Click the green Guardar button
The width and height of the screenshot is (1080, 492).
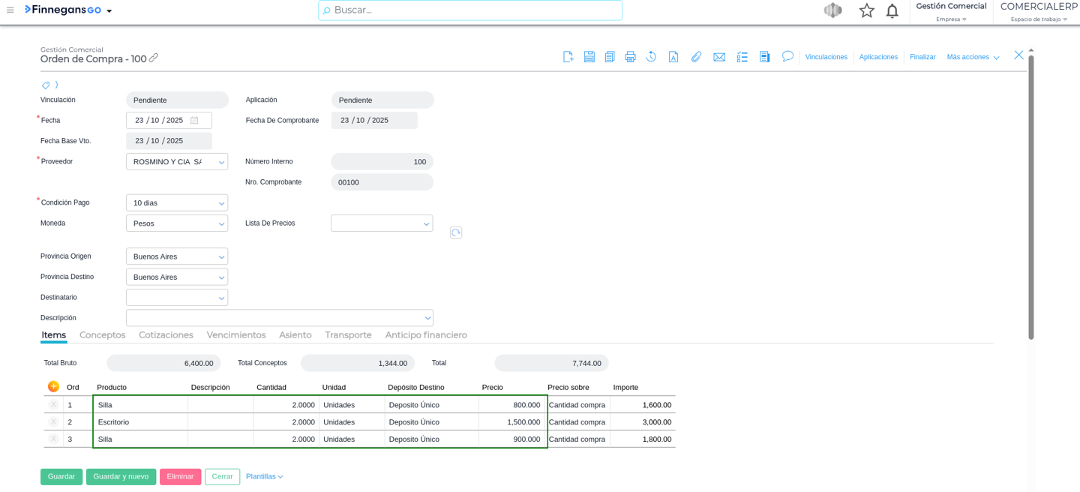click(x=61, y=477)
